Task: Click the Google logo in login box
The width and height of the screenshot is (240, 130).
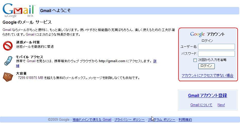Action: [x=197, y=34]
